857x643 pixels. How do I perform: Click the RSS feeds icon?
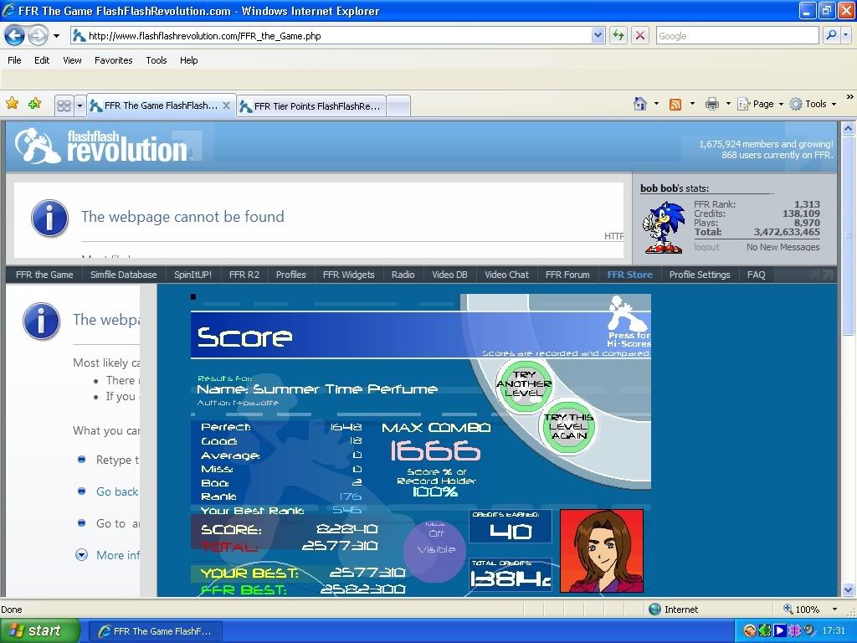click(675, 104)
